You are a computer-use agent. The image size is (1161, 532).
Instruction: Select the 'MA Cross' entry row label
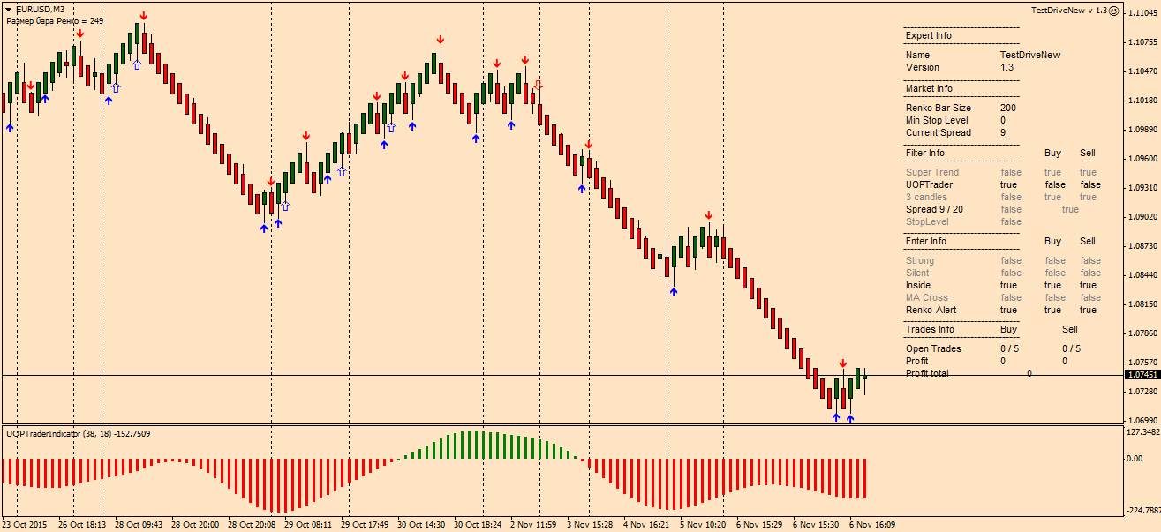click(x=927, y=297)
